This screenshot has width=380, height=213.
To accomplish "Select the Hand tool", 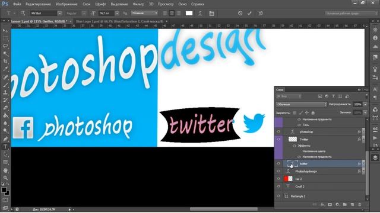I will (x=5, y=170).
